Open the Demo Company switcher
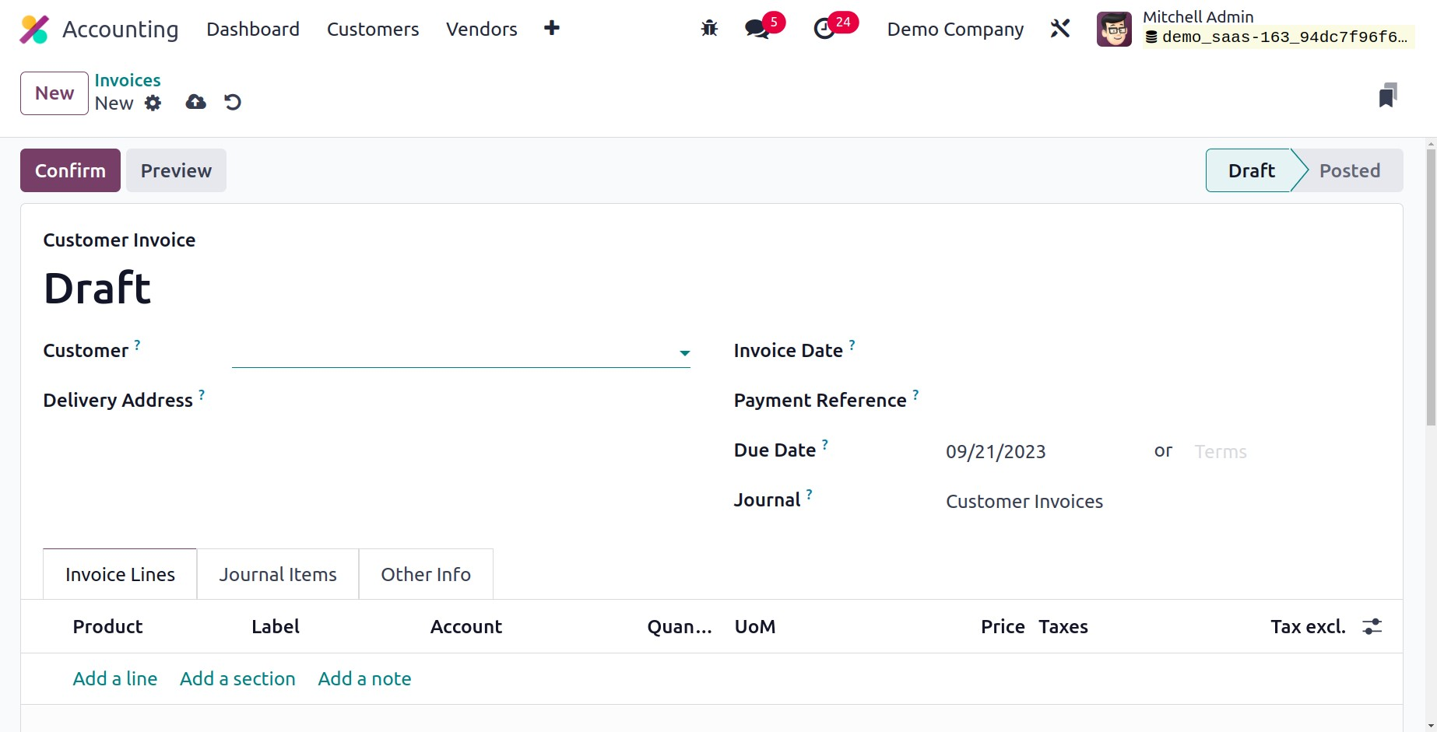 [955, 30]
